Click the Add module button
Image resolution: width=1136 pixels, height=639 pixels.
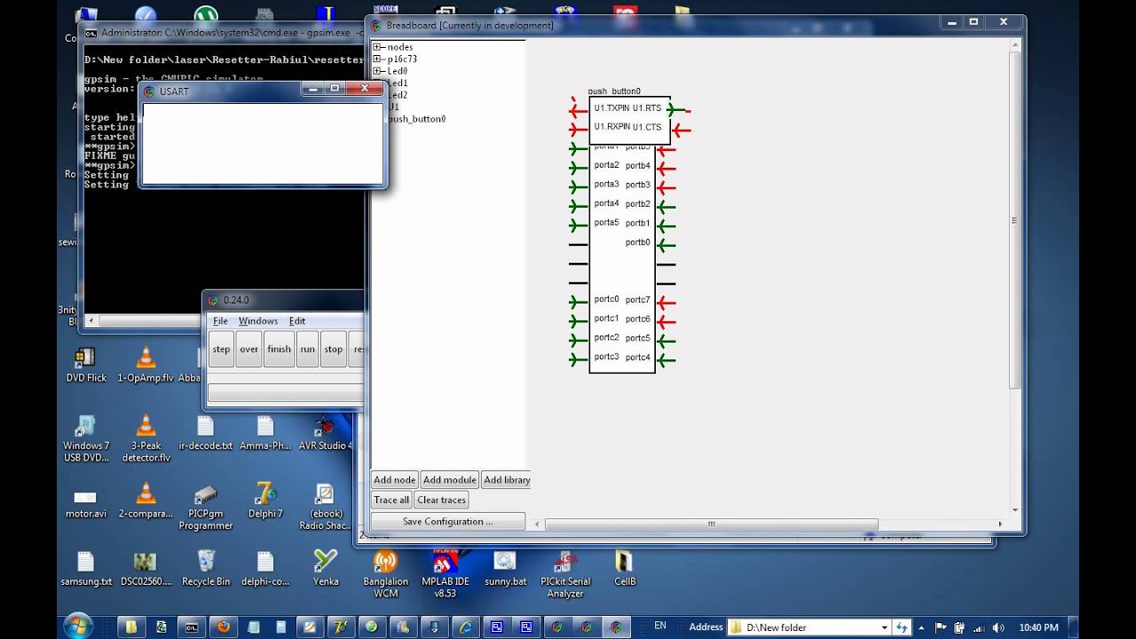tap(450, 480)
